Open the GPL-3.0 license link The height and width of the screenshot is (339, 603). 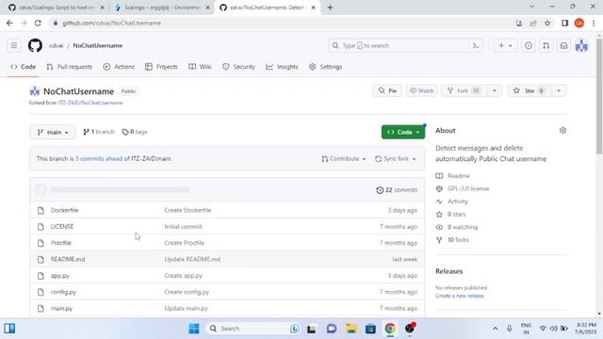point(468,188)
